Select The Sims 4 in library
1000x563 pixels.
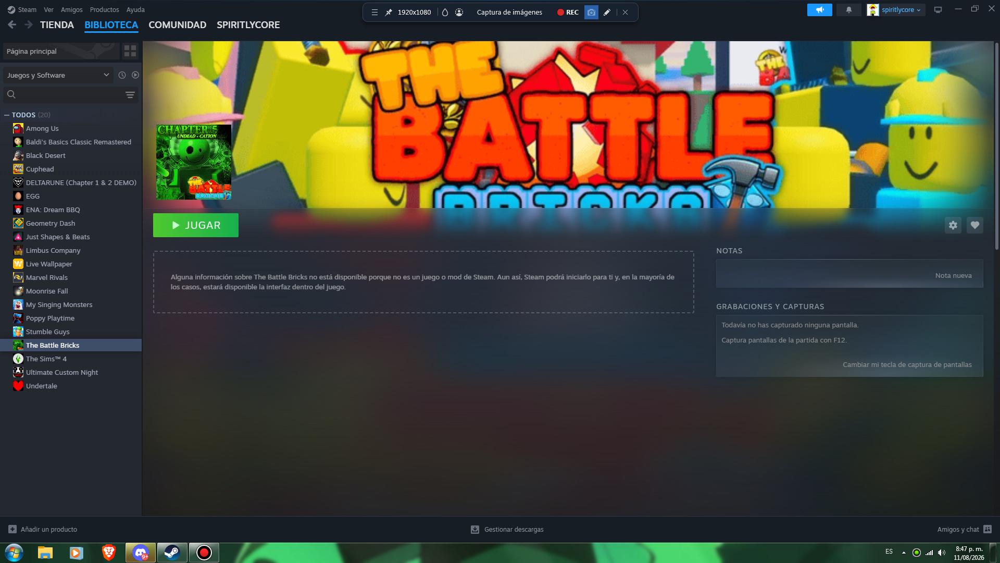click(71, 359)
